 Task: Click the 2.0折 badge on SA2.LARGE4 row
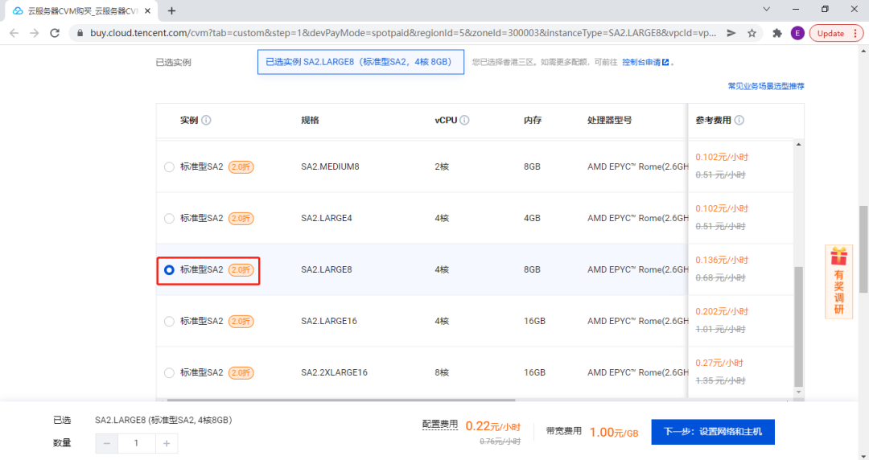[241, 219]
